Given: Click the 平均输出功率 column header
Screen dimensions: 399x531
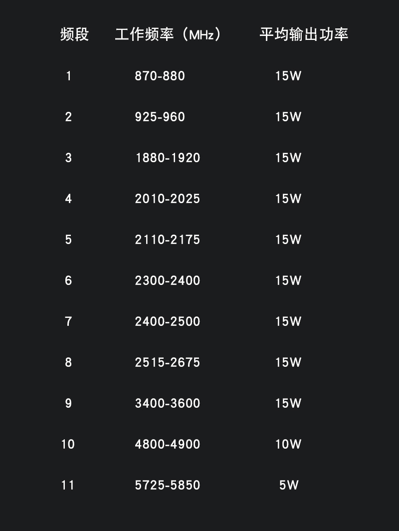Looking at the screenshot, I should (x=304, y=34).
